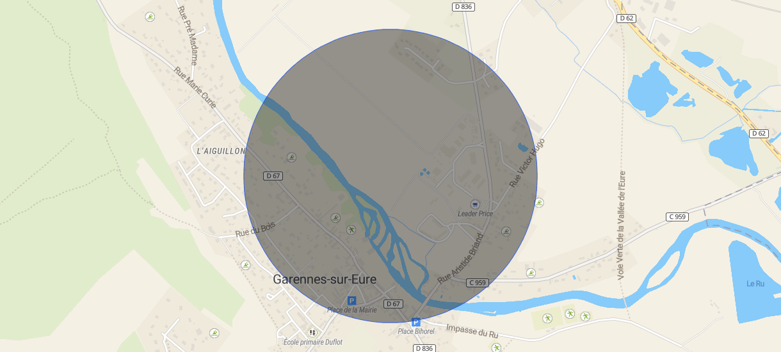The height and width of the screenshot is (352, 781).
Task: Click the sports icon right of Rue Victor Hugo label
Action: coord(539,202)
